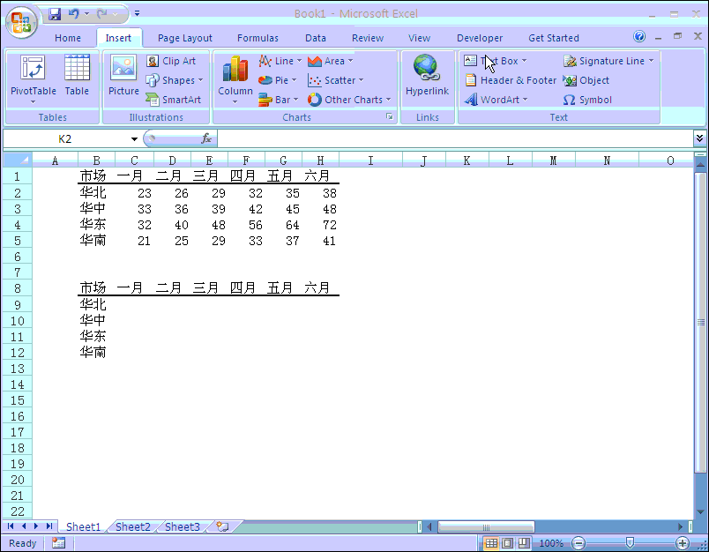This screenshot has height=552, width=709.
Task: Open the Page Layout tab
Action: [x=185, y=38]
